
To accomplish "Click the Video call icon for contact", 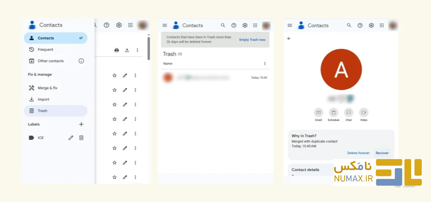I will (364, 113).
